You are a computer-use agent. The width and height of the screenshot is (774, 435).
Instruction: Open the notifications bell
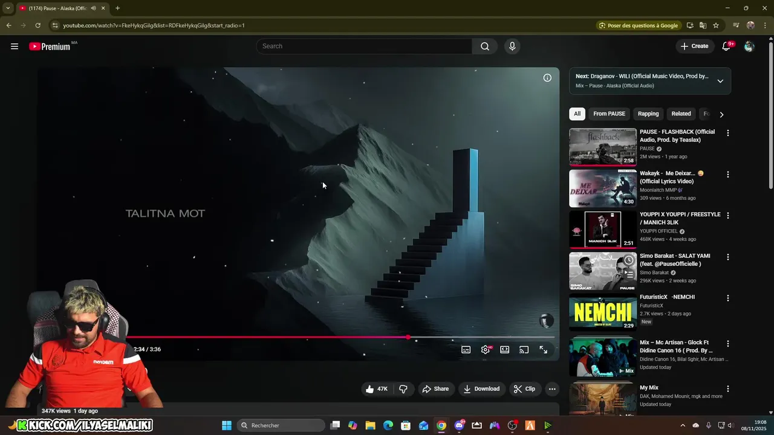click(727, 47)
